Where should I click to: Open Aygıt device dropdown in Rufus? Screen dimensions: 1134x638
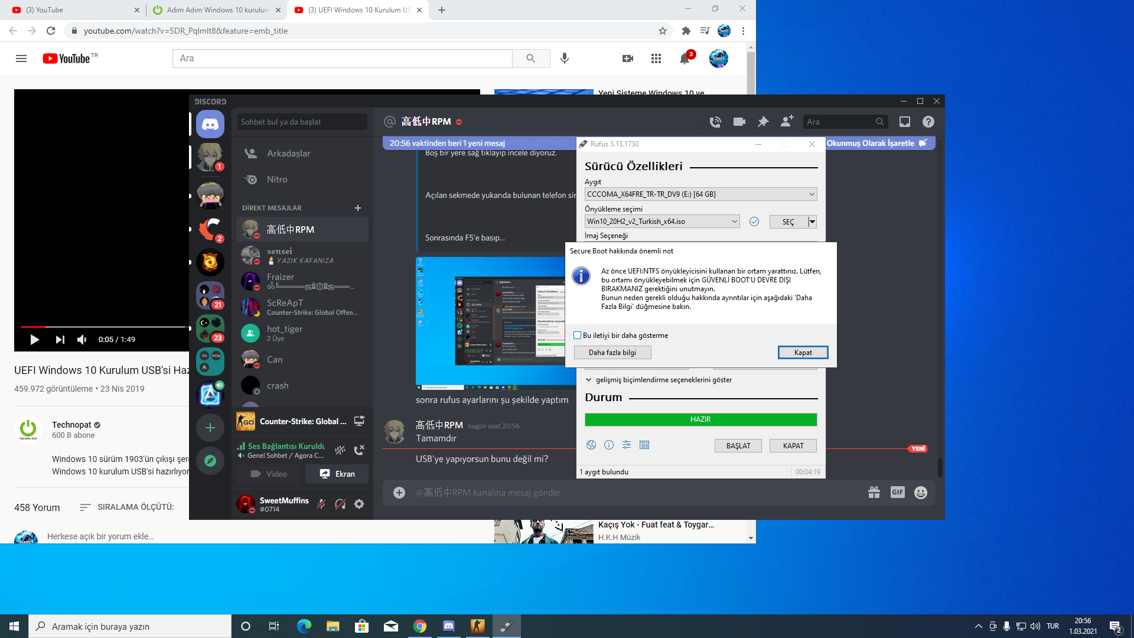coord(701,194)
